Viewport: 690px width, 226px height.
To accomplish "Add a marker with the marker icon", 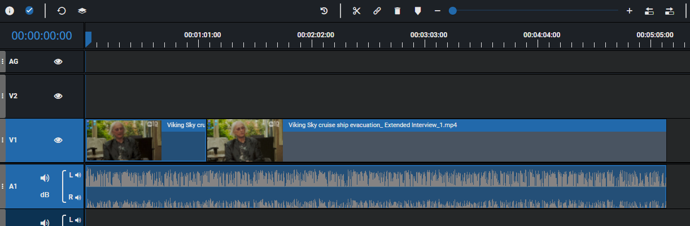I will 417,11.
